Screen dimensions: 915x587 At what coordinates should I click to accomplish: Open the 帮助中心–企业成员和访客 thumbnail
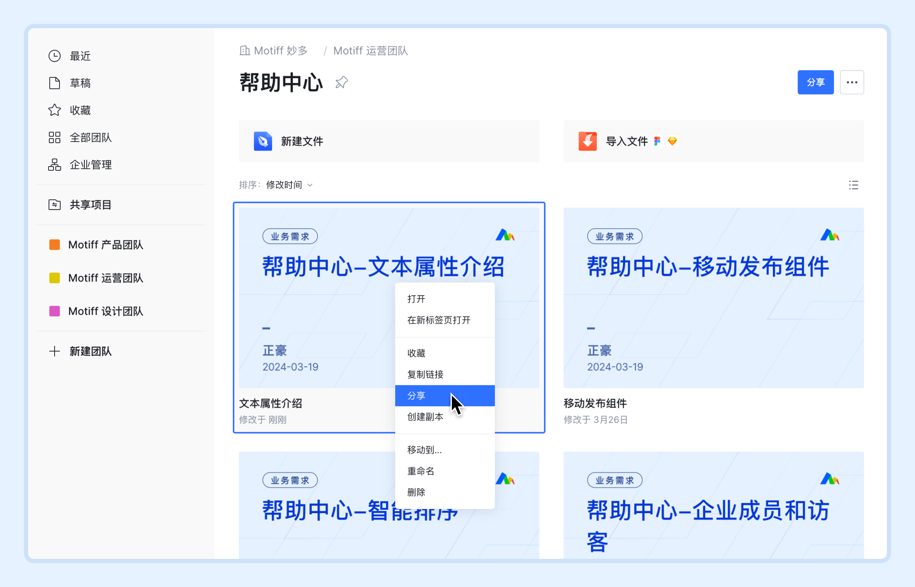point(713,505)
